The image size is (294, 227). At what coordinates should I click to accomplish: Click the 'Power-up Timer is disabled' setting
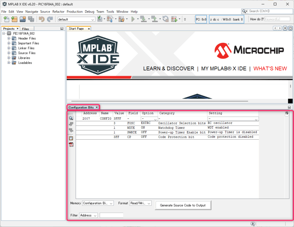click(232, 132)
